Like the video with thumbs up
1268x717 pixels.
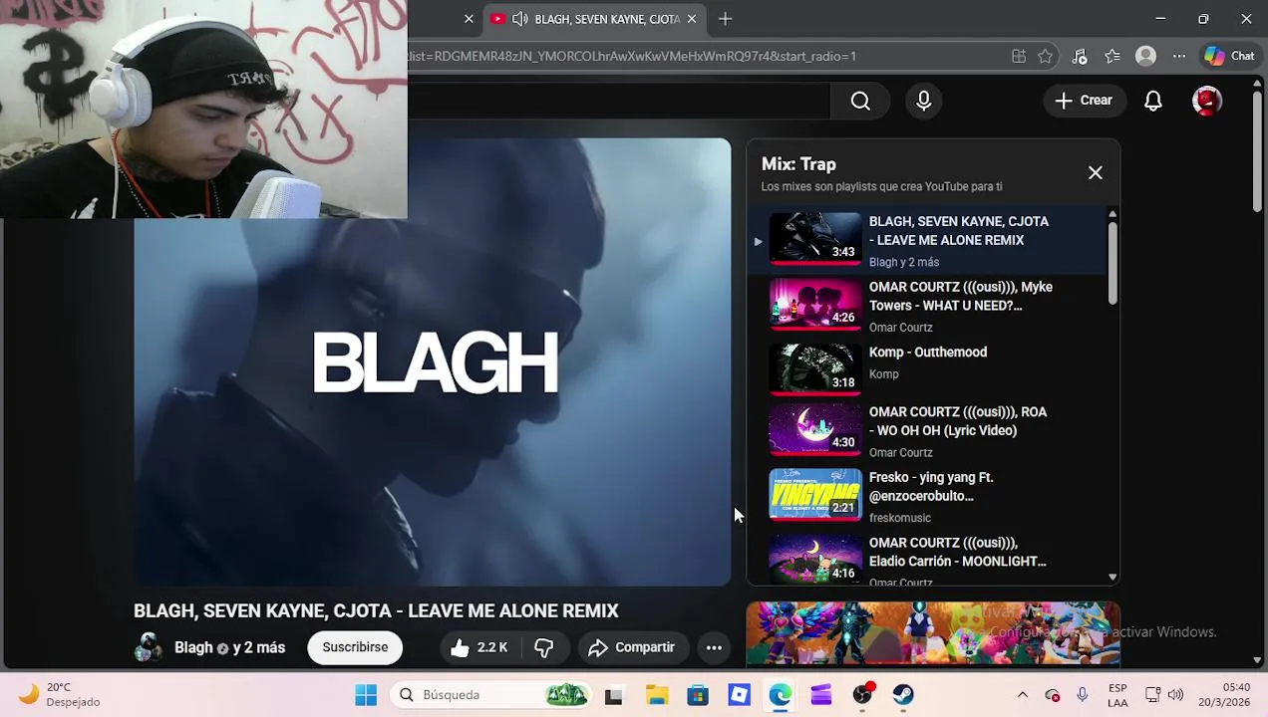tap(479, 647)
